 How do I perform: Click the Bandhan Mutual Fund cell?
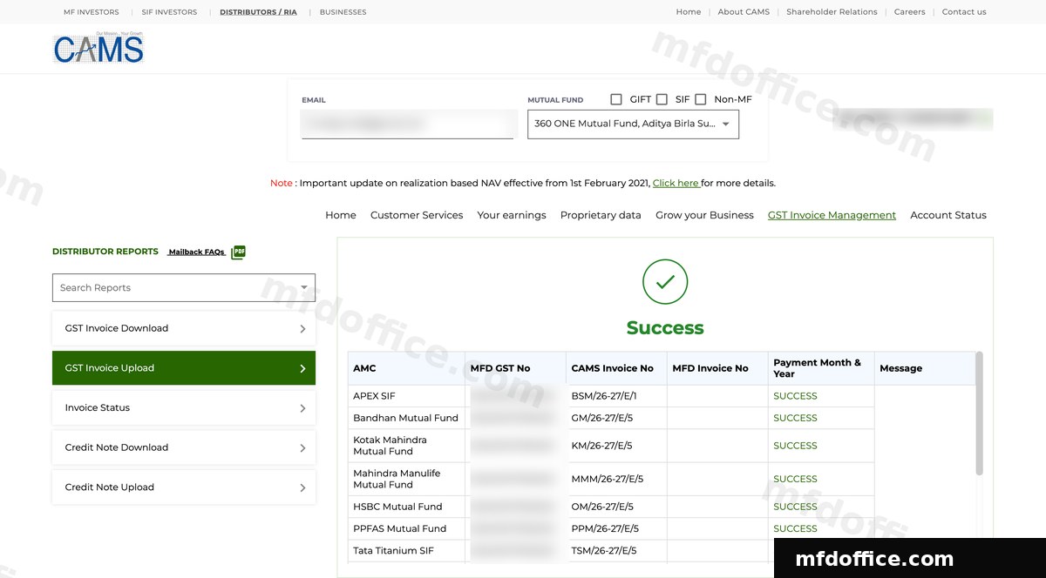pos(405,418)
